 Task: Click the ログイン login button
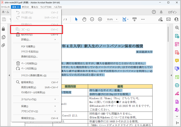172,12
